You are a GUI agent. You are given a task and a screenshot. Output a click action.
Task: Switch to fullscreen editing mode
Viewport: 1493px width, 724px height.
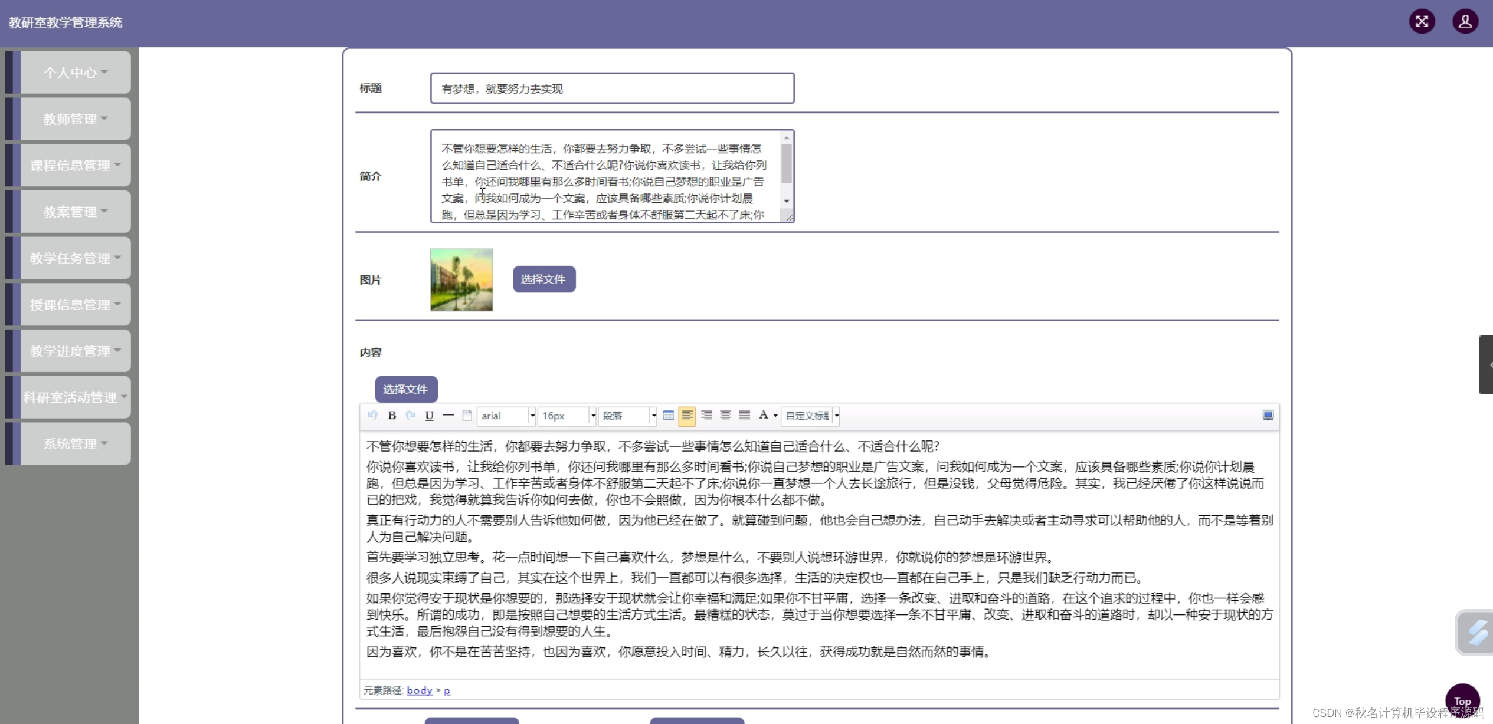click(1267, 416)
